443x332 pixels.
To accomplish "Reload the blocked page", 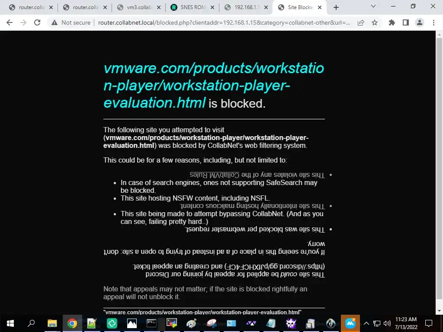I will click(37, 22).
